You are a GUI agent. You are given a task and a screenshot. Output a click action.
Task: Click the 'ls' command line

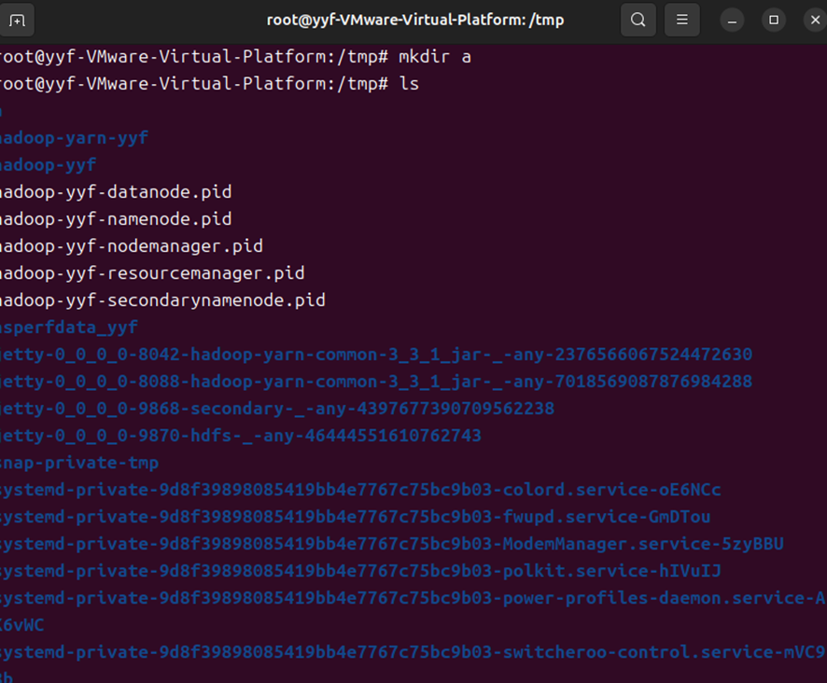pos(409,84)
